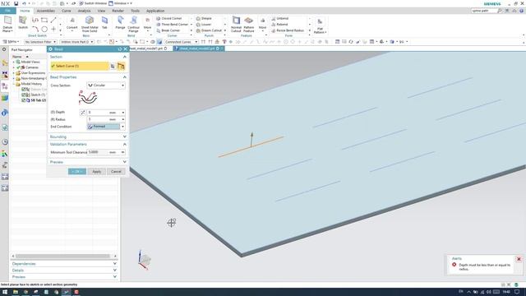
Task: Click the Pattern Feature tool
Action: pos(248,24)
